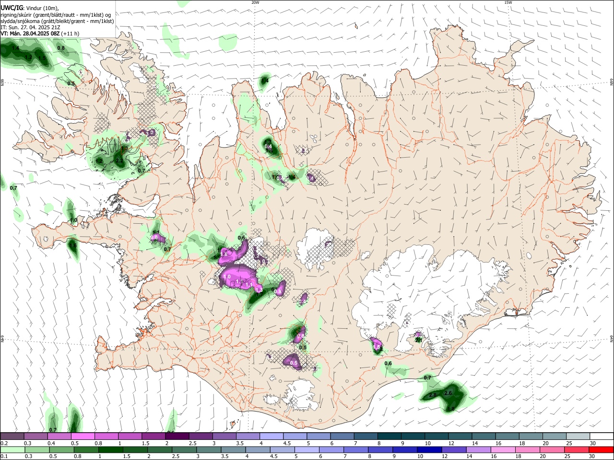Click bright red rain swatch after 30

click(x=602, y=449)
